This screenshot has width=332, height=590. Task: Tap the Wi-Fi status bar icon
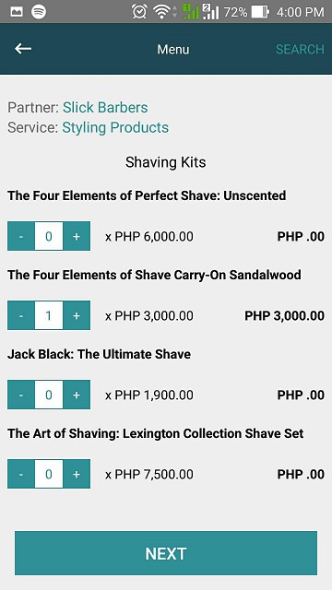(x=162, y=12)
